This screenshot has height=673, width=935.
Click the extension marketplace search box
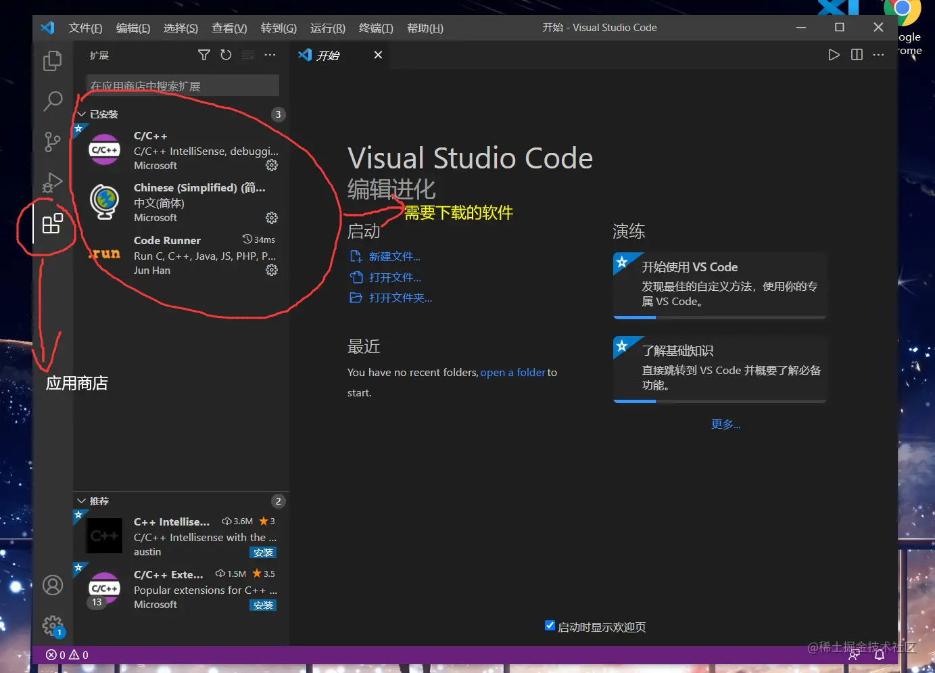[183, 85]
